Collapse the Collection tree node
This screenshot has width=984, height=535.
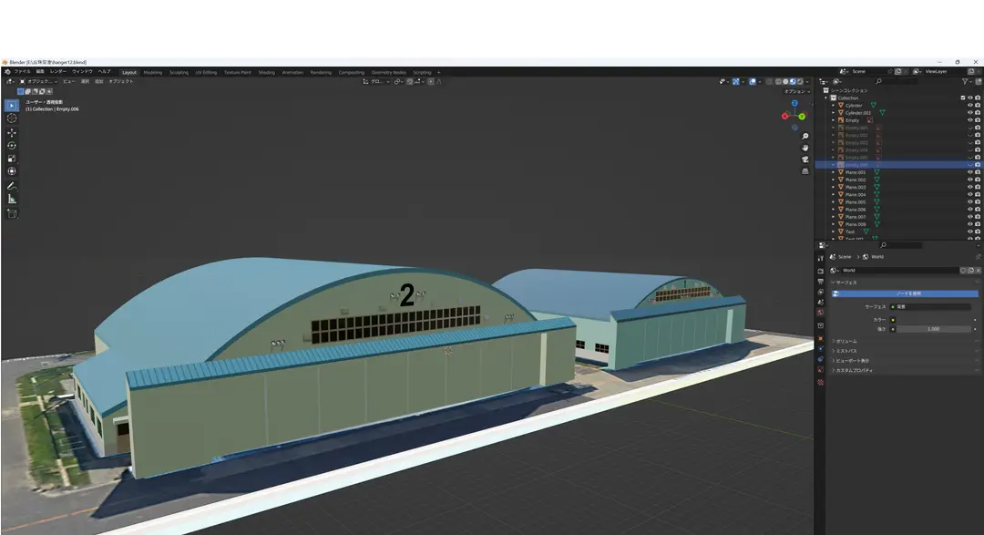coord(826,98)
